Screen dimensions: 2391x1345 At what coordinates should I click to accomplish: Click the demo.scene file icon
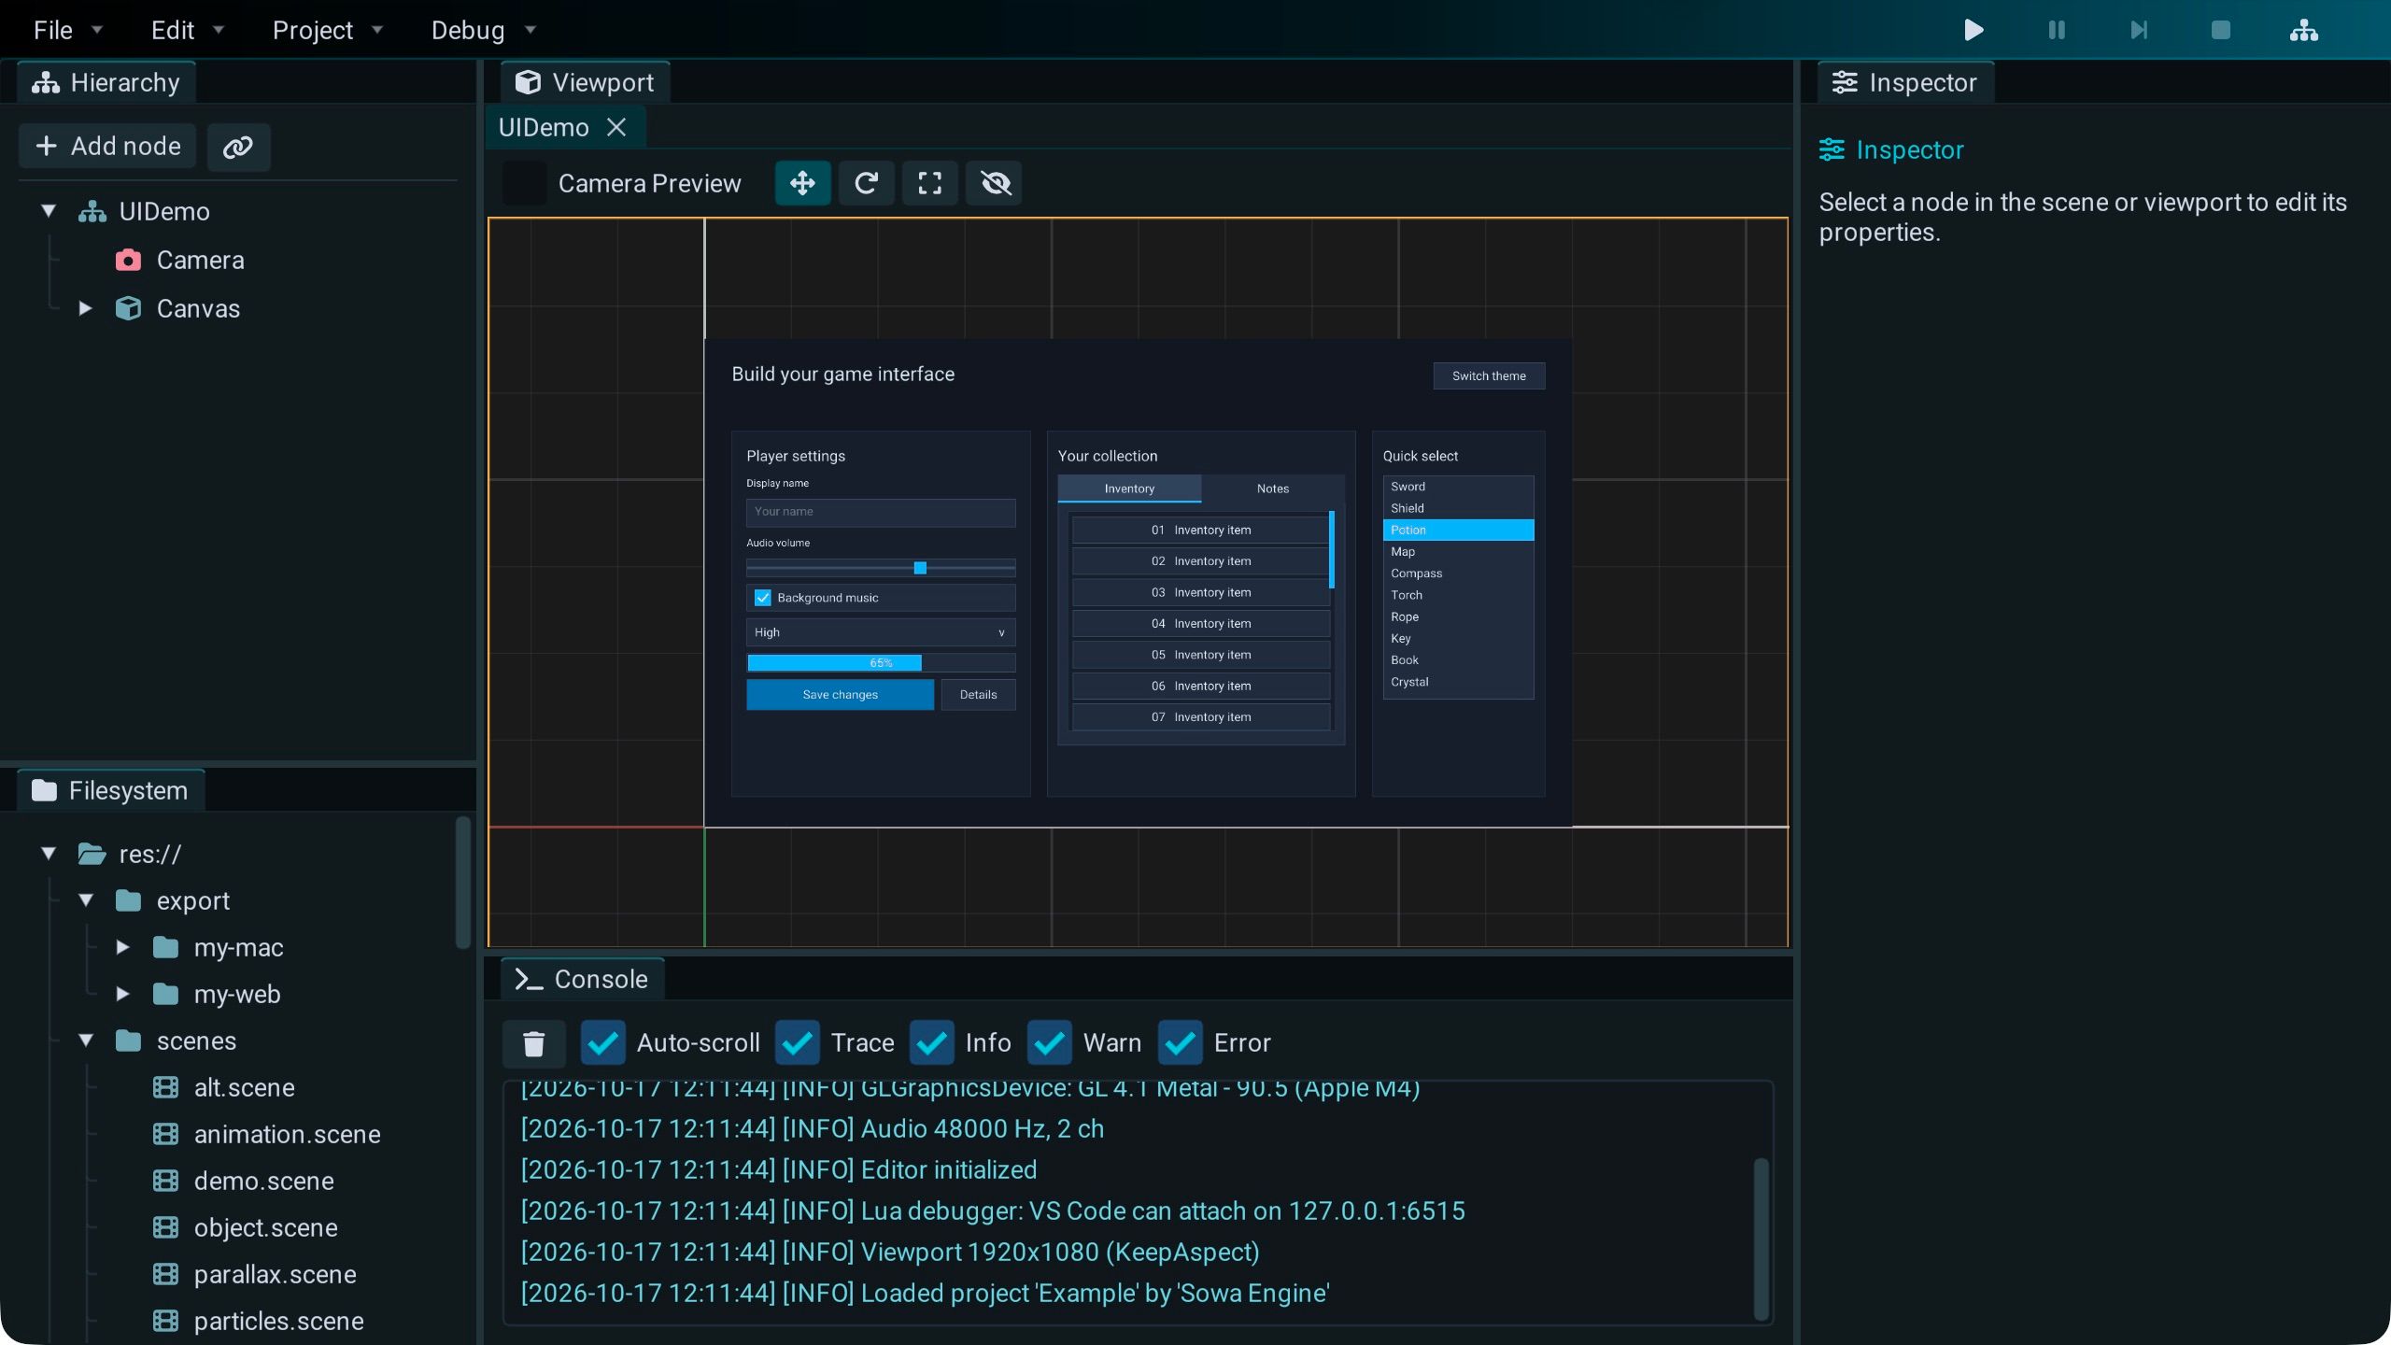[x=165, y=1181]
